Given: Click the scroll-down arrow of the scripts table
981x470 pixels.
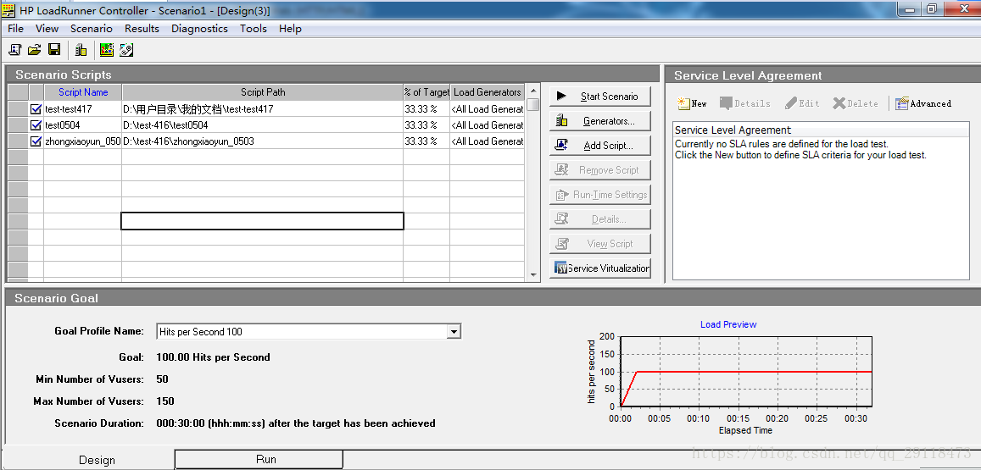Looking at the screenshot, I should tap(533, 274).
